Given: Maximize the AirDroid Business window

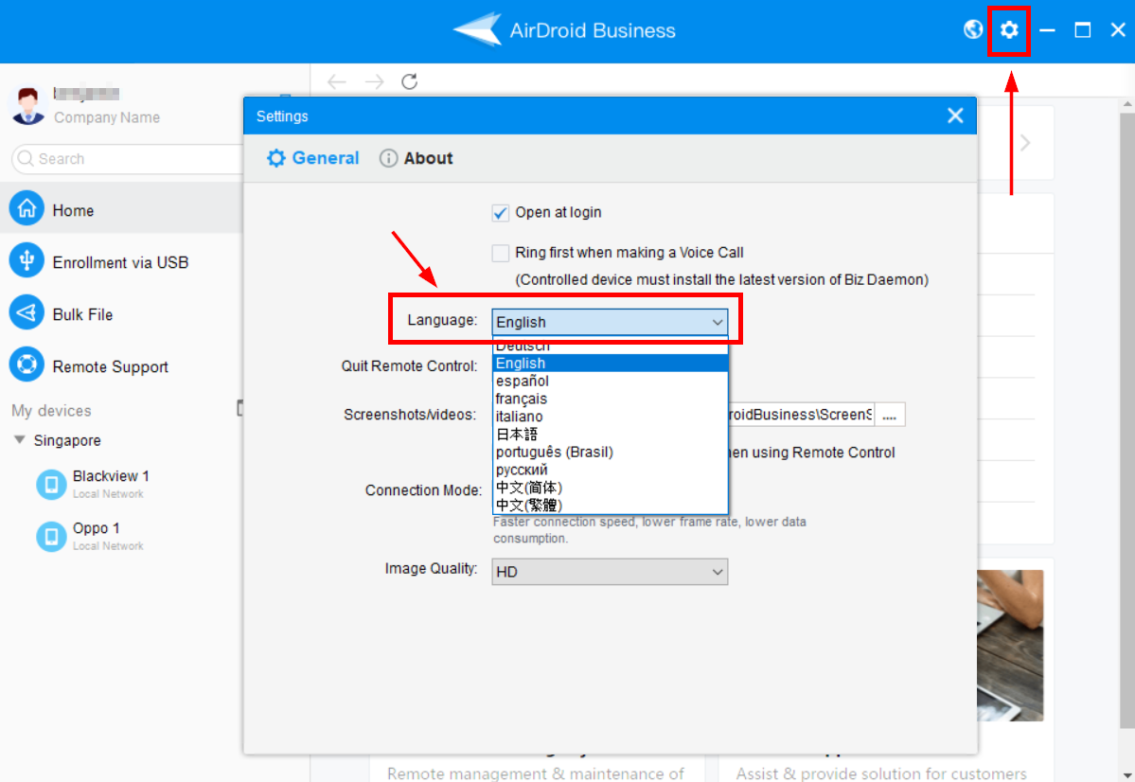Looking at the screenshot, I should coord(1082,29).
